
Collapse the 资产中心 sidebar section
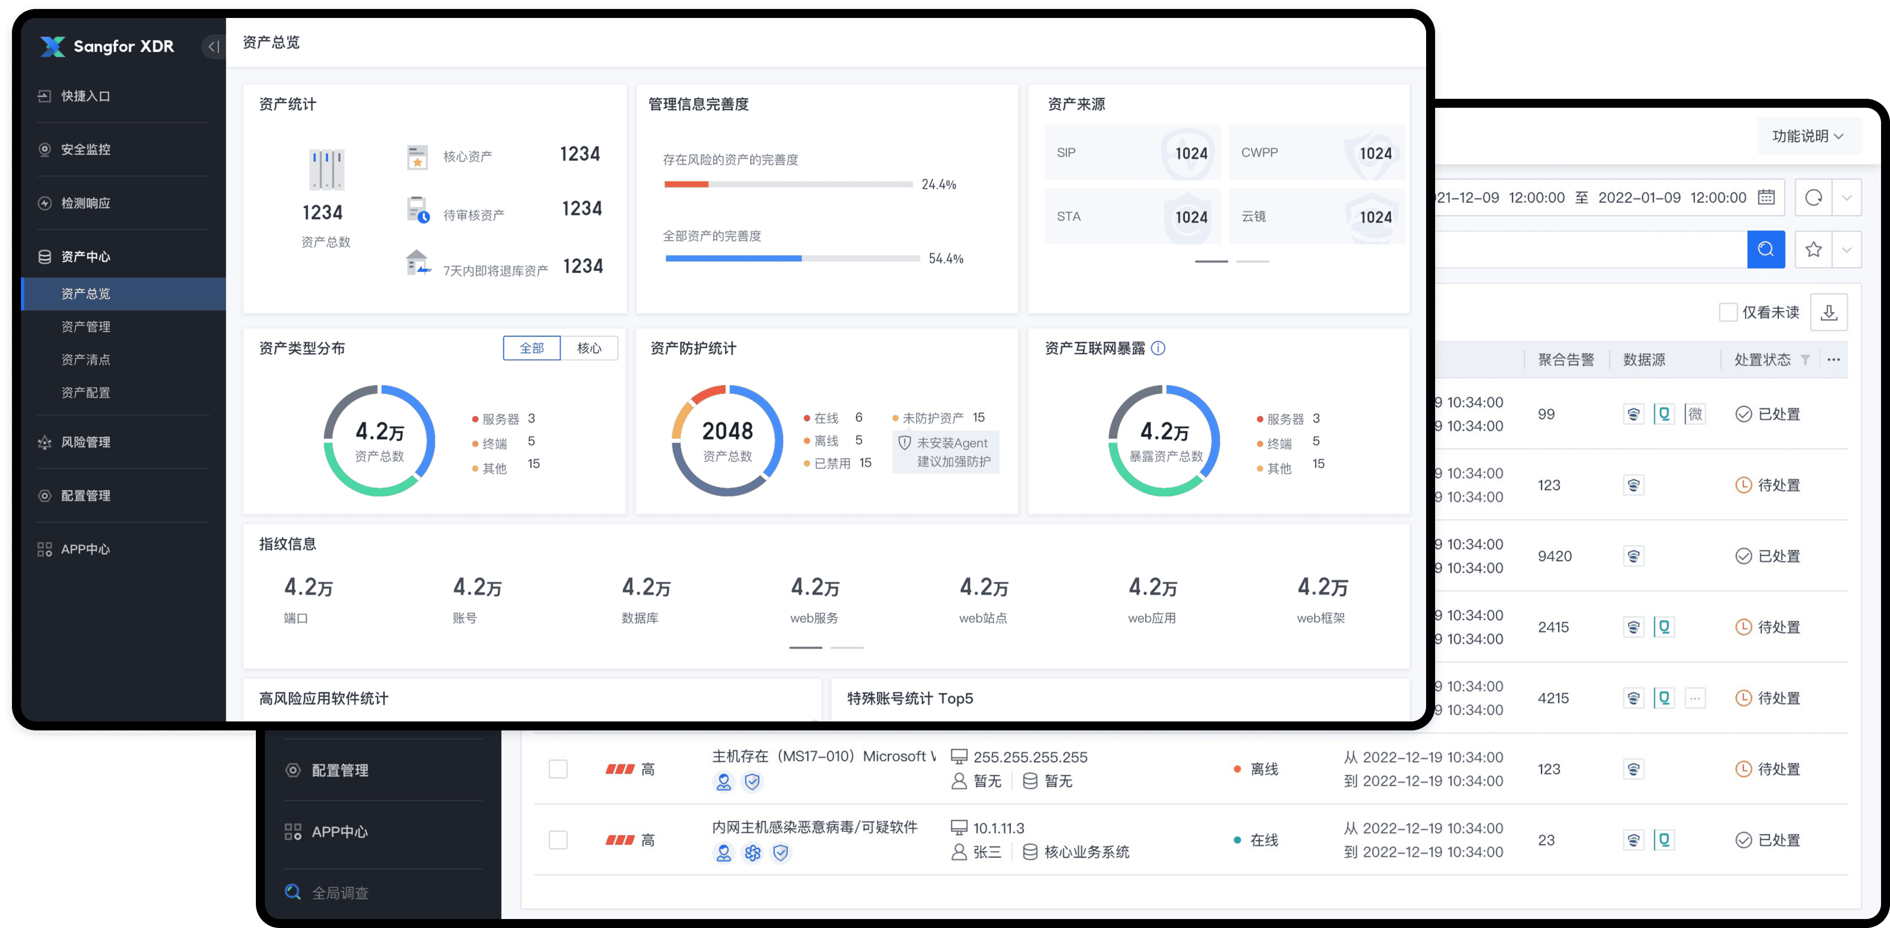tap(85, 257)
